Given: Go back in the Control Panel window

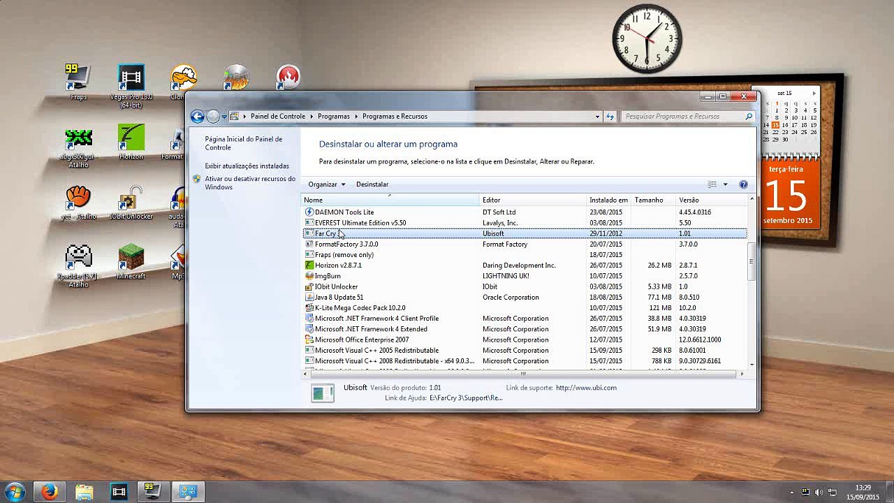Looking at the screenshot, I should 197,117.
